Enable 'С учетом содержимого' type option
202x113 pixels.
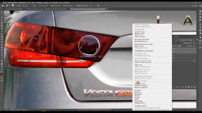pos(43,6)
